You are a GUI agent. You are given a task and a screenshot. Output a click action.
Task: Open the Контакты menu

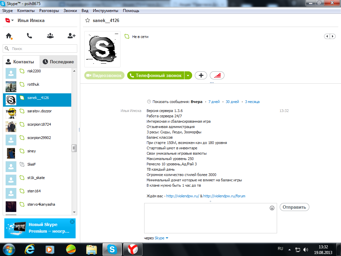[x=26, y=11]
